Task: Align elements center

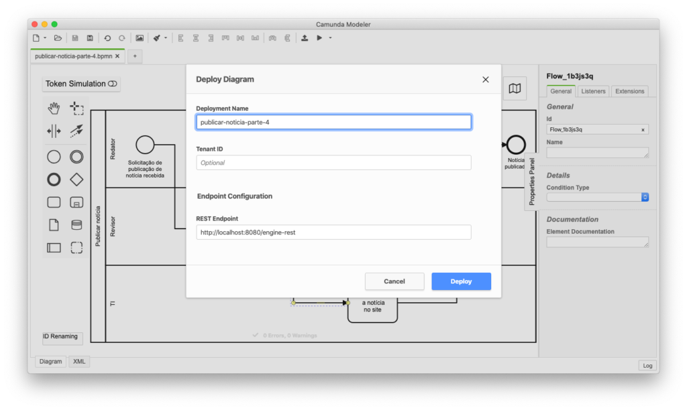Action: (196, 38)
